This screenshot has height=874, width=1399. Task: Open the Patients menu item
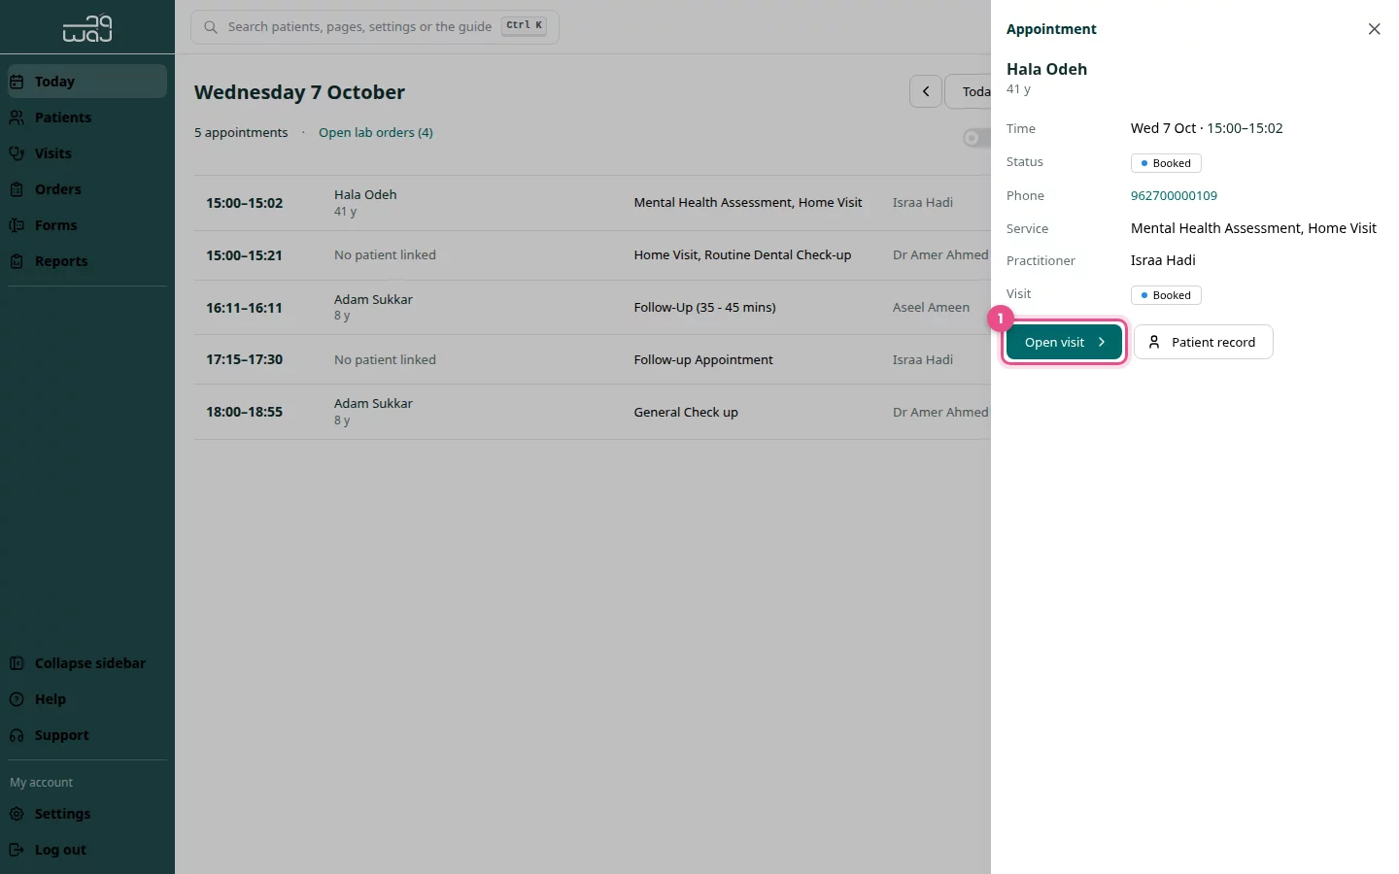click(x=87, y=118)
